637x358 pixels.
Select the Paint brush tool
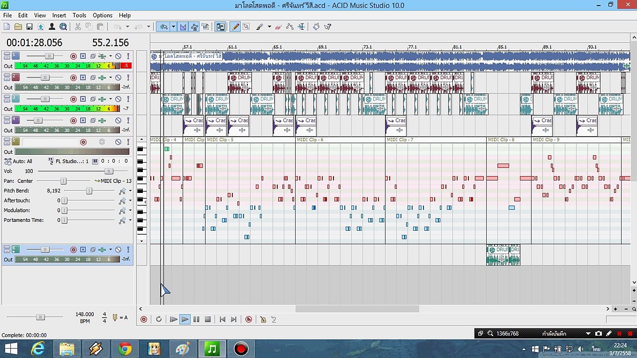click(260, 27)
